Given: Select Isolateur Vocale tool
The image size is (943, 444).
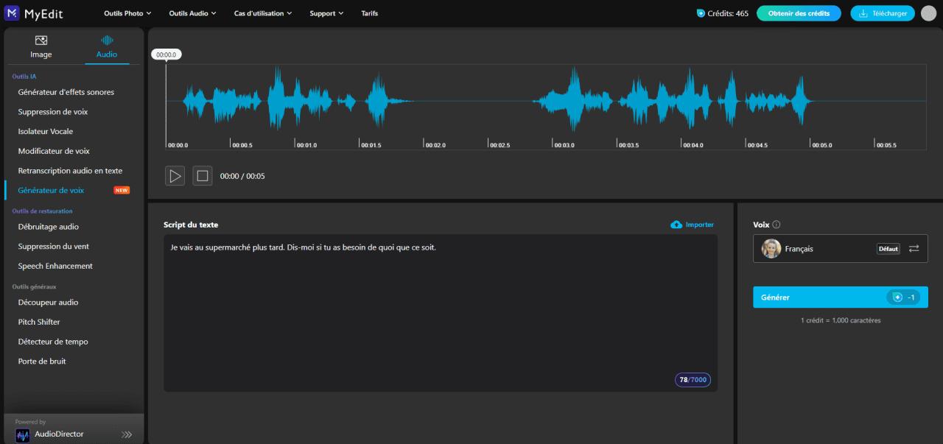Looking at the screenshot, I should pos(46,131).
